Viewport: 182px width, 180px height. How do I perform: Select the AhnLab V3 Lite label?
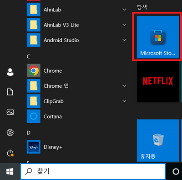tap(61, 25)
